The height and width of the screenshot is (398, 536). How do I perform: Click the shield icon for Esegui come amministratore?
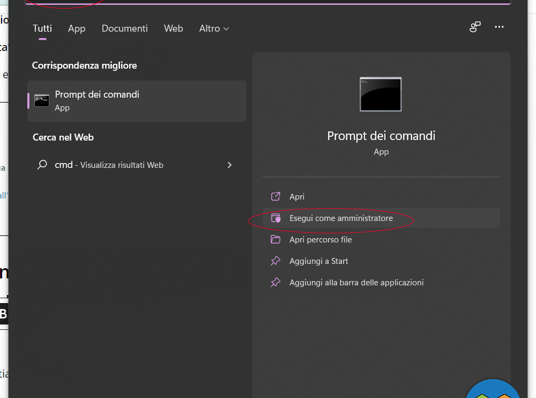(x=276, y=218)
